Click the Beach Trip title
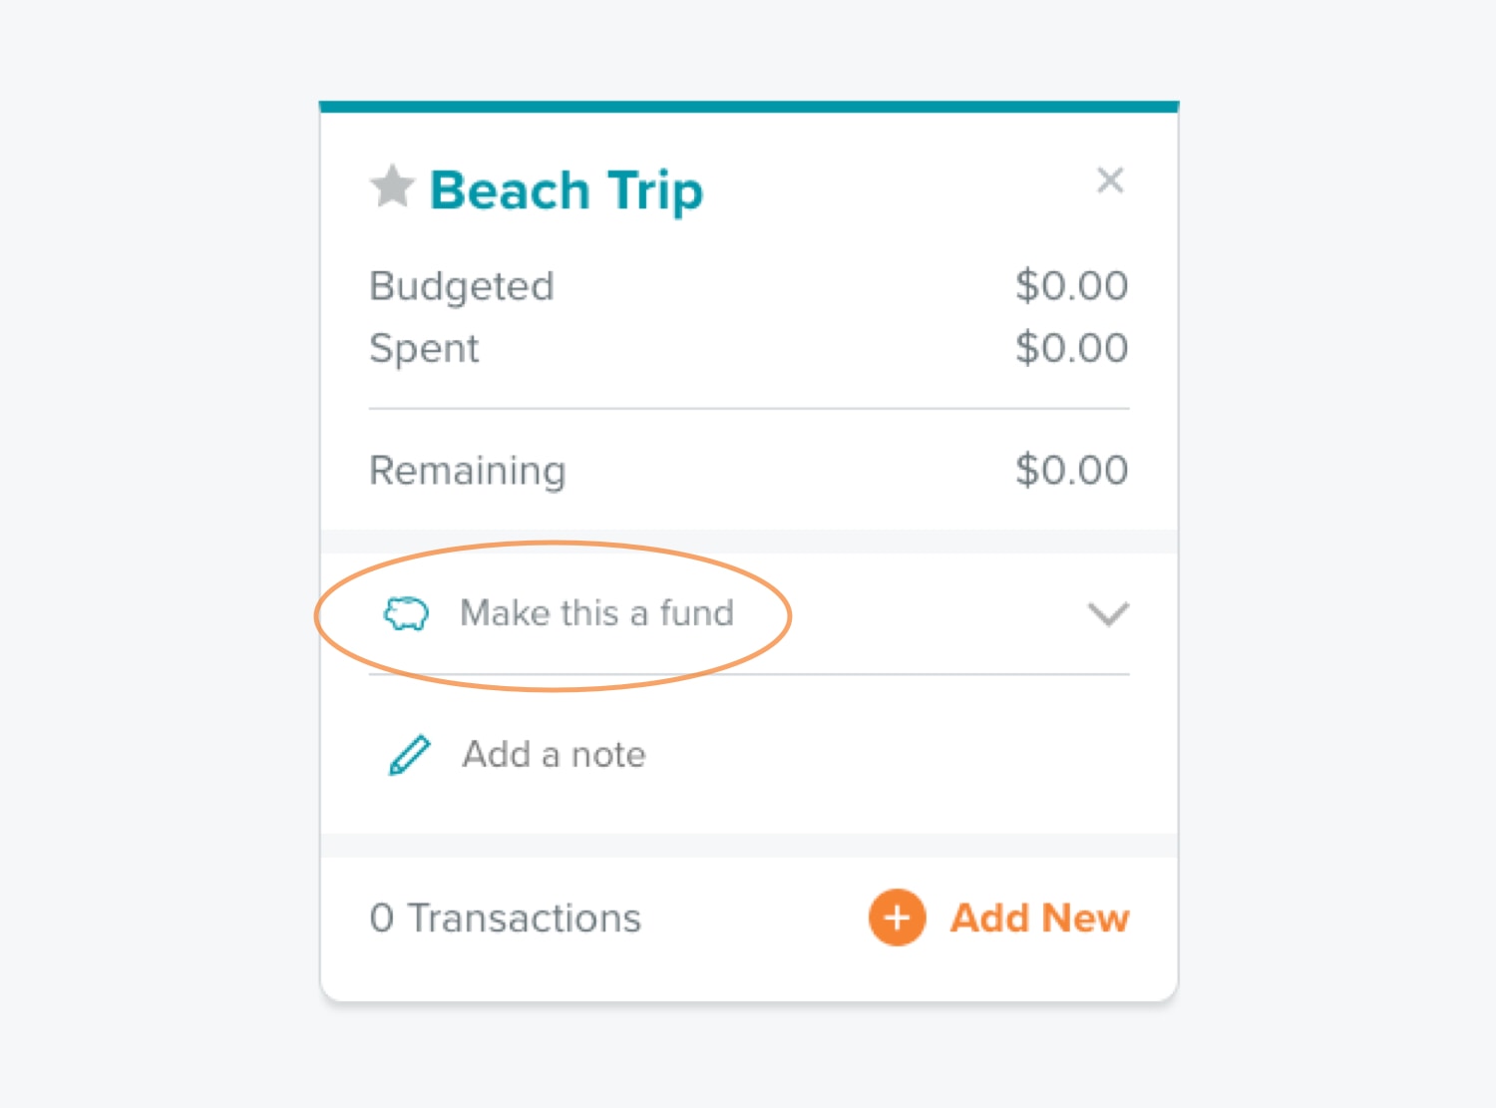Image resolution: width=1496 pixels, height=1108 pixels. point(565,190)
